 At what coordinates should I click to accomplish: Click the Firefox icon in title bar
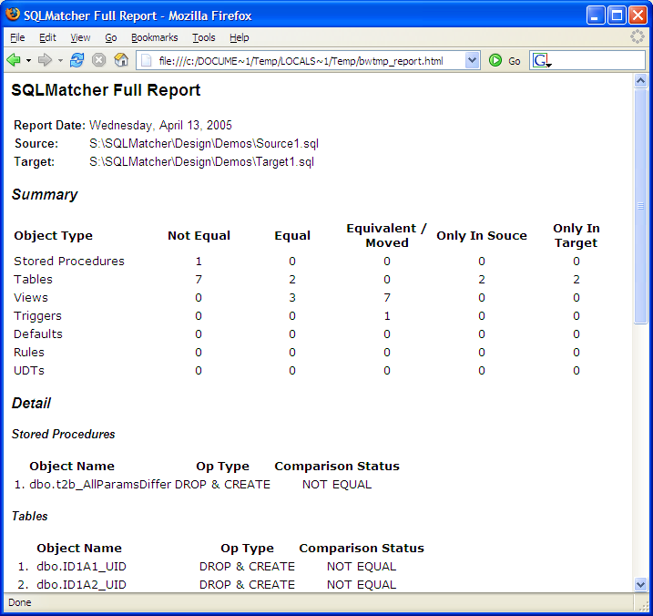[13, 15]
